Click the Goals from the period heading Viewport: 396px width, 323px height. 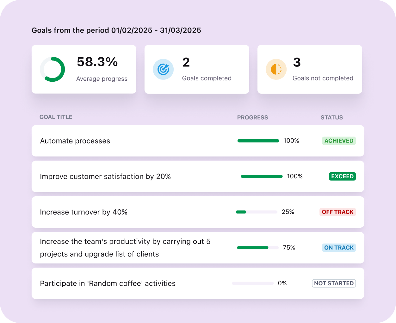tap(116, 30)
